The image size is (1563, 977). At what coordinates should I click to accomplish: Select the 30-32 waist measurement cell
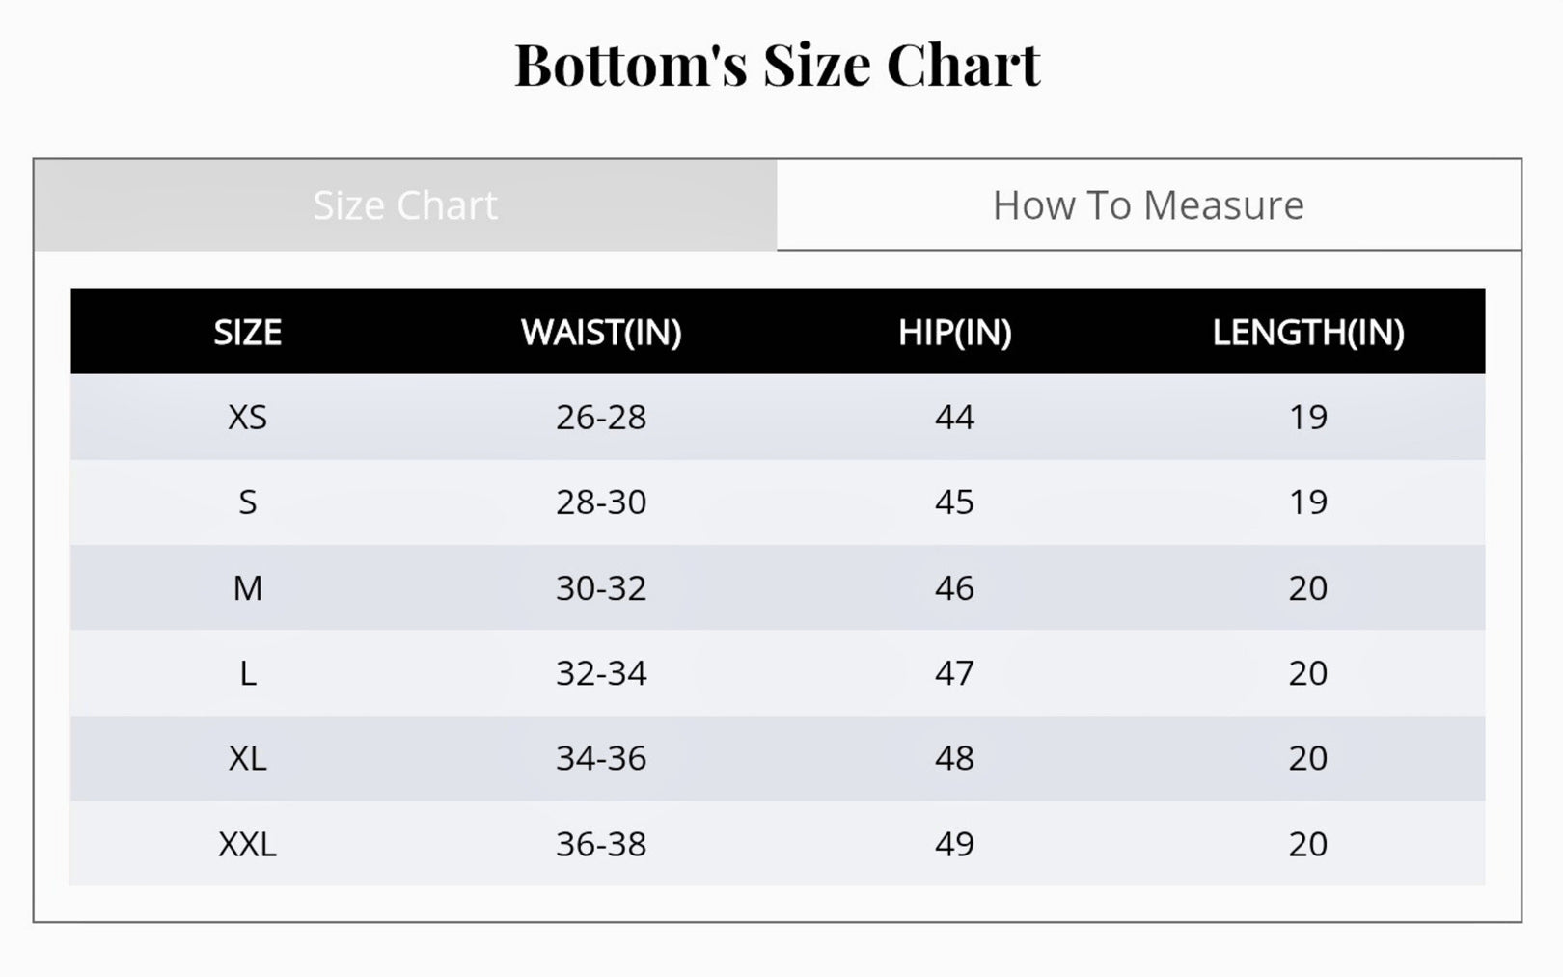(x=601, y=588)
